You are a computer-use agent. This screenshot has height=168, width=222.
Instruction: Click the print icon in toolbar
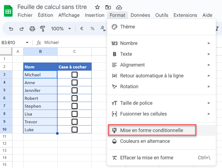32,29
